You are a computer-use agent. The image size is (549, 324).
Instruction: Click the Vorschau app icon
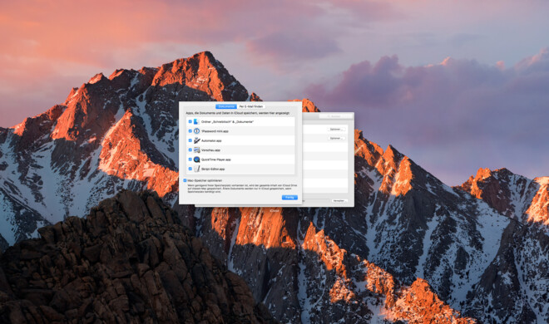(x=197, y=150)
